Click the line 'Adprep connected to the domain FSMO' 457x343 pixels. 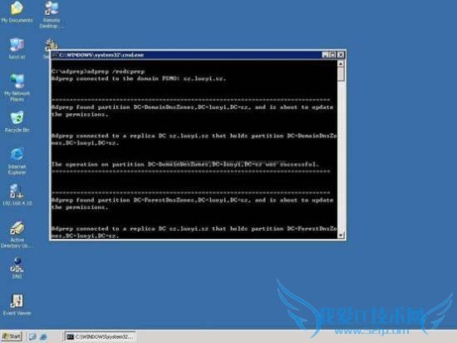pos(139,78)
